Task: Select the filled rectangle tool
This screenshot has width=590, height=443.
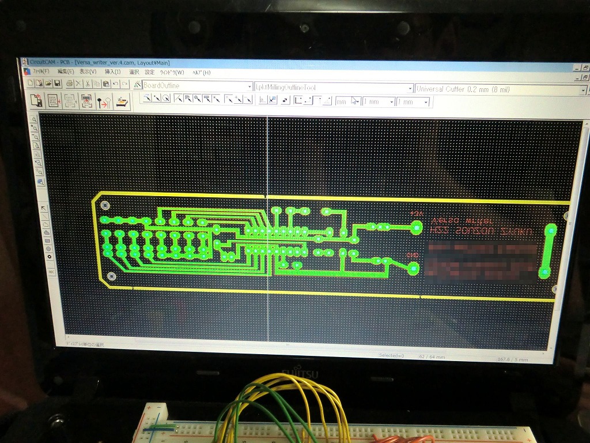Action: pos(48,241)
